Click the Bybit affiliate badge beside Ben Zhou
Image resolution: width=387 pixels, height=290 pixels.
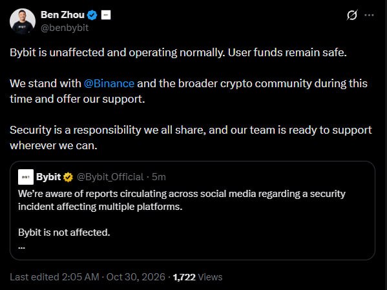tap(106, 15)
